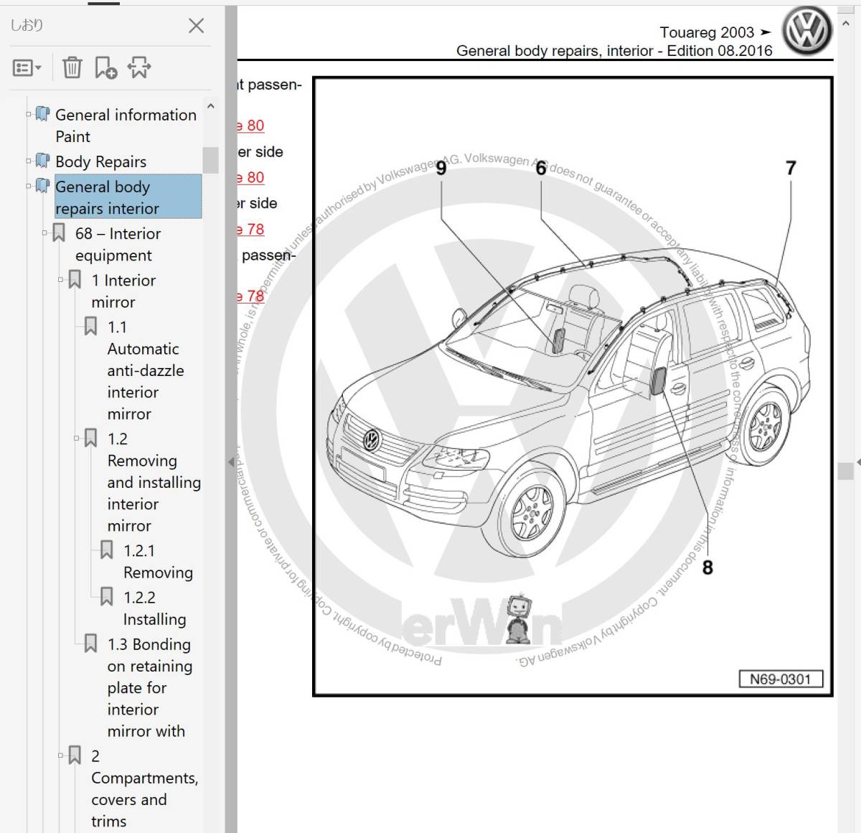Select General body repairs interior bookmark

pos(128,197)
